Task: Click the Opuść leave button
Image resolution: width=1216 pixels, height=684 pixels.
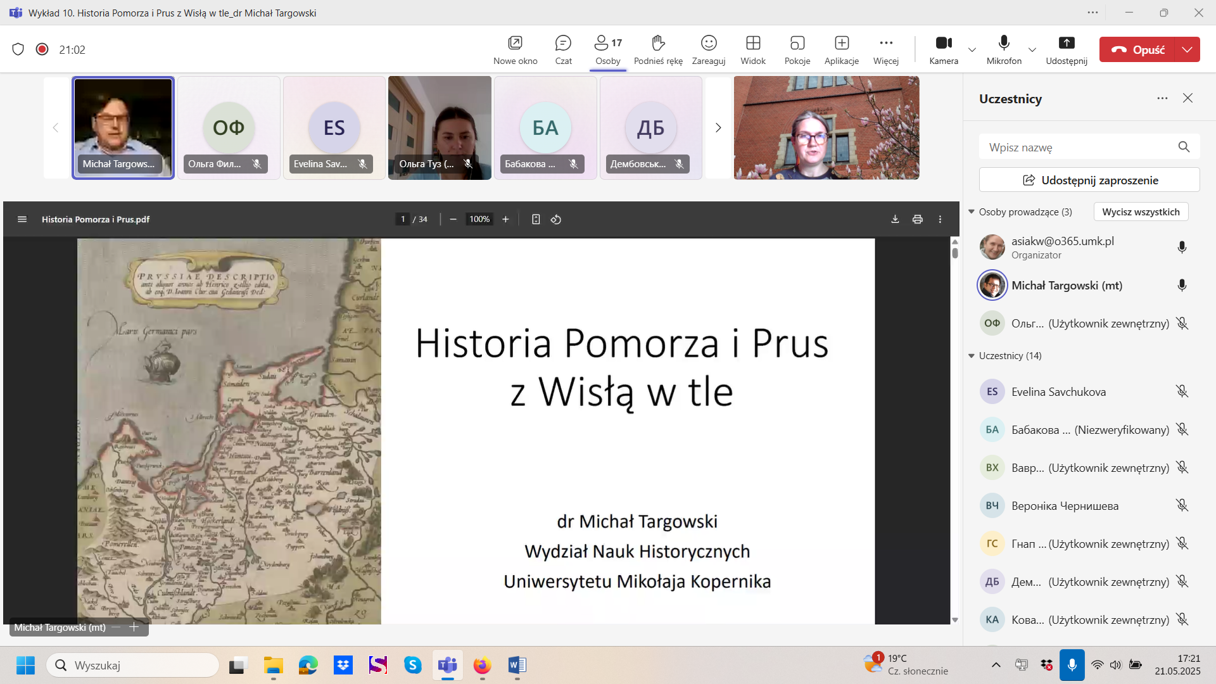Action: coord(1137,49)
